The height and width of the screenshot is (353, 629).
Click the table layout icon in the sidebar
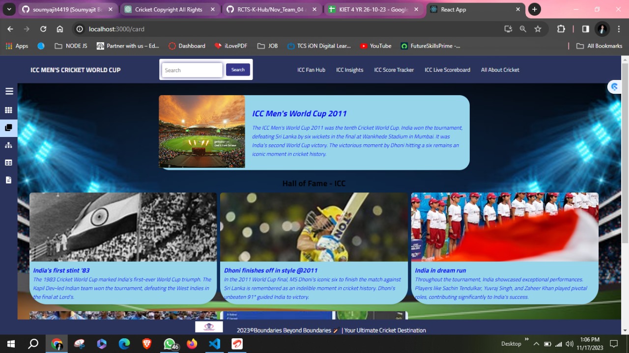[x=9, y=163]
